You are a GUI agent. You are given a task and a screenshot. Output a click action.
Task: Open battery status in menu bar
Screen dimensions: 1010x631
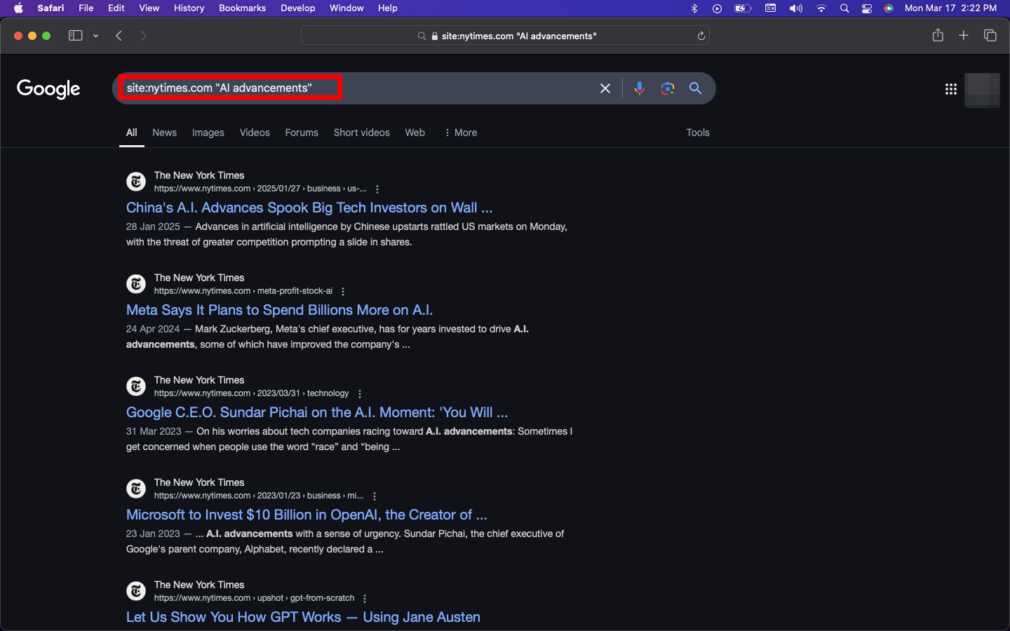click(743, 8)
